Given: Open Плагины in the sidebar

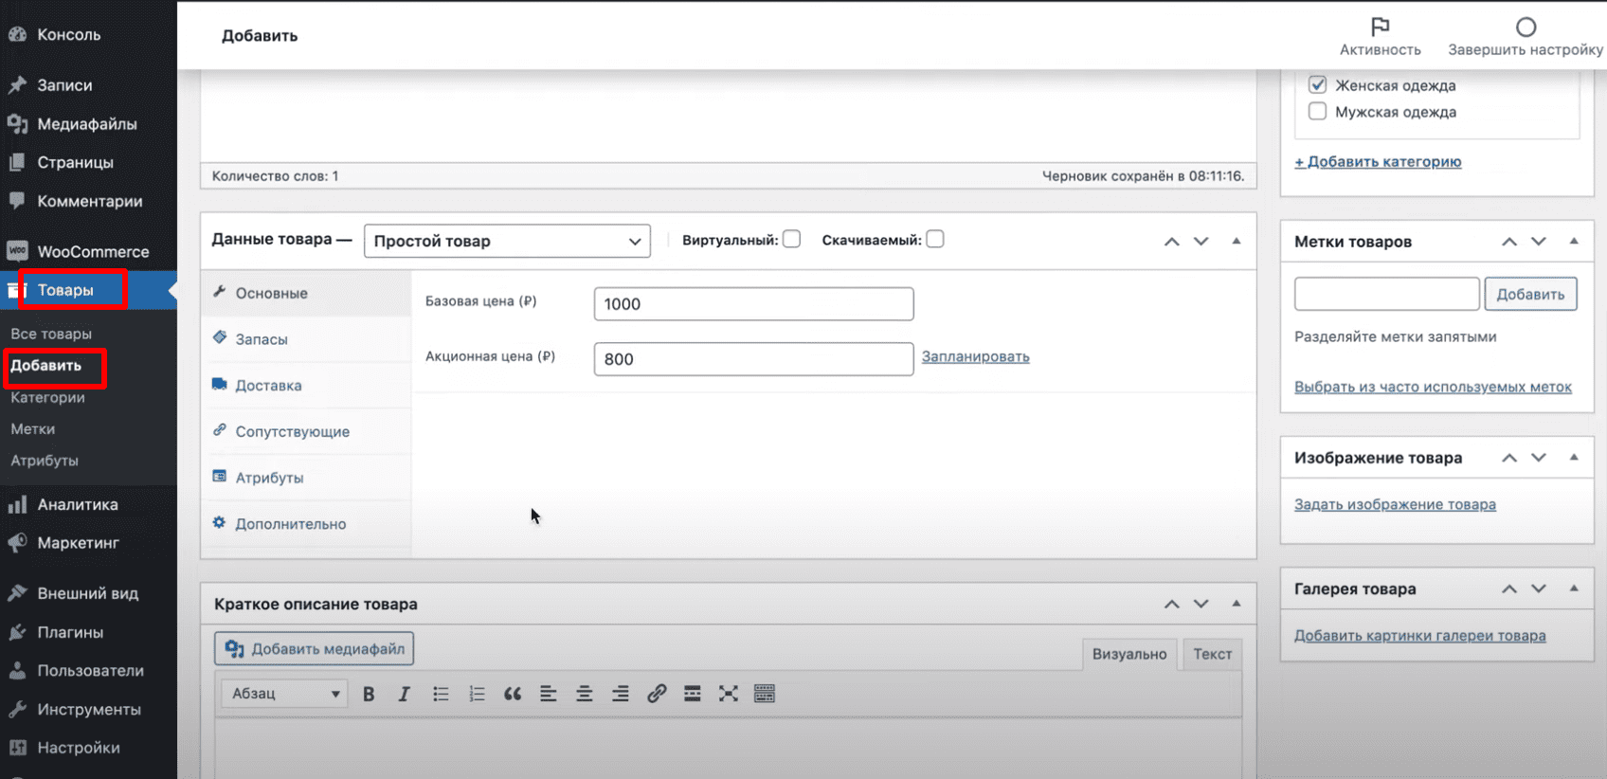Looking at the screenshot, I should (70, 632).
